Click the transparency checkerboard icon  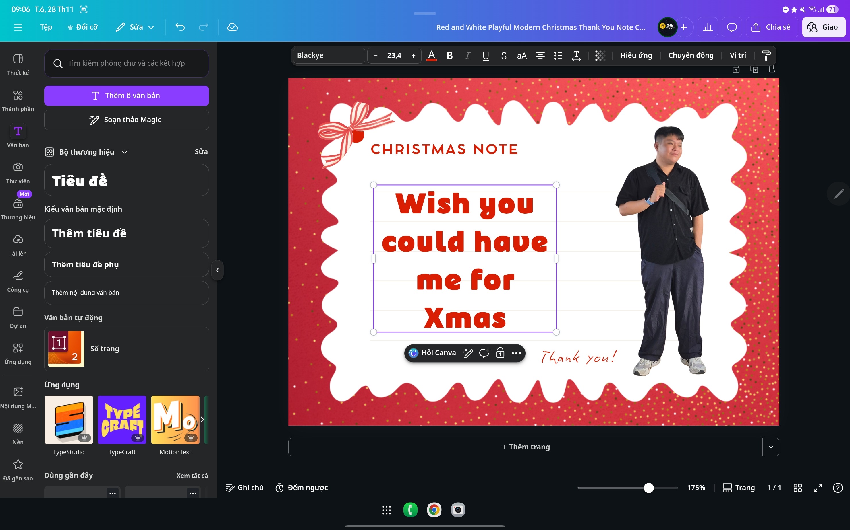600,55
